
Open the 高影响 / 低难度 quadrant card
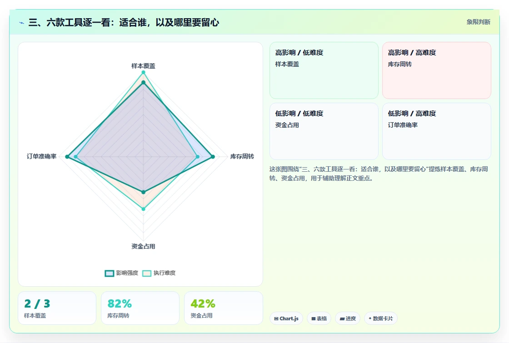click(324, 70)
